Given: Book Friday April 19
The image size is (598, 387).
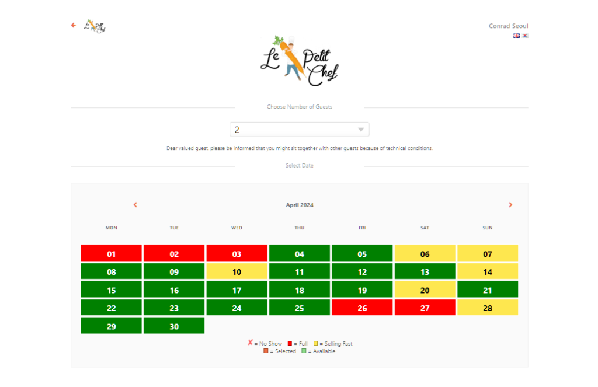Looking at the screenshot, I should coord(362,290).
